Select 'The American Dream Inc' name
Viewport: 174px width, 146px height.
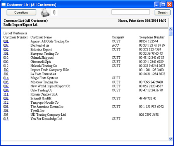47,106
